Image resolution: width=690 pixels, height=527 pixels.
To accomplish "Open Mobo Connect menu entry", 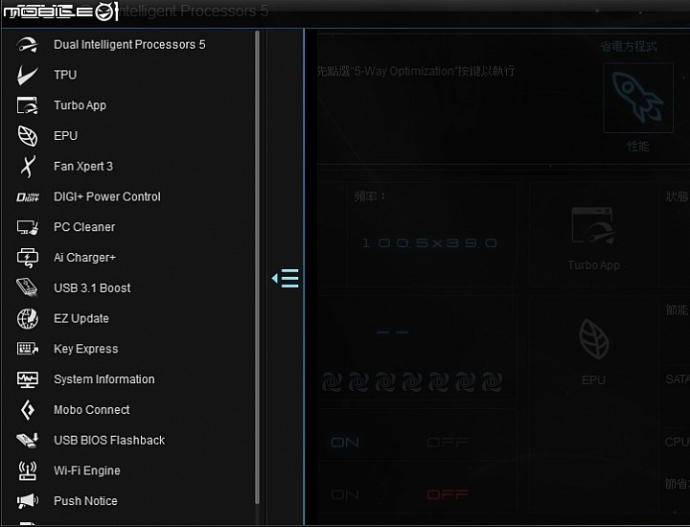I will point(92,410).
